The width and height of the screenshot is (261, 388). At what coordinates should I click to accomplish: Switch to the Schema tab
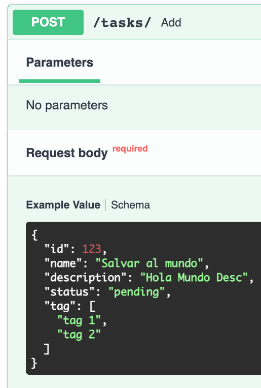tap(130, 205)
